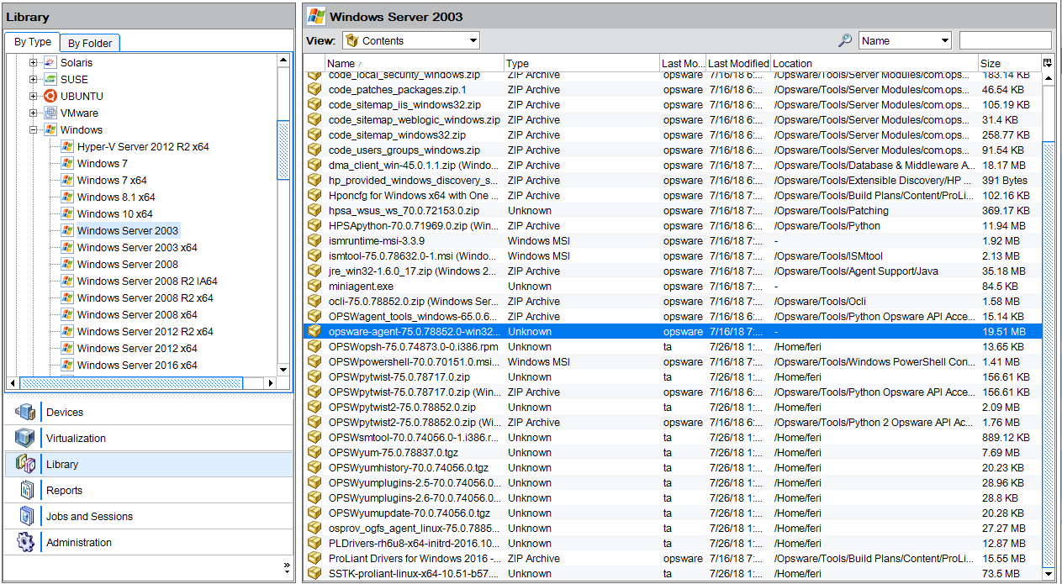Switch to the By Type tab
This screenshot has width=1062, height=584.
pyautogui.click(x=33, y=42)
